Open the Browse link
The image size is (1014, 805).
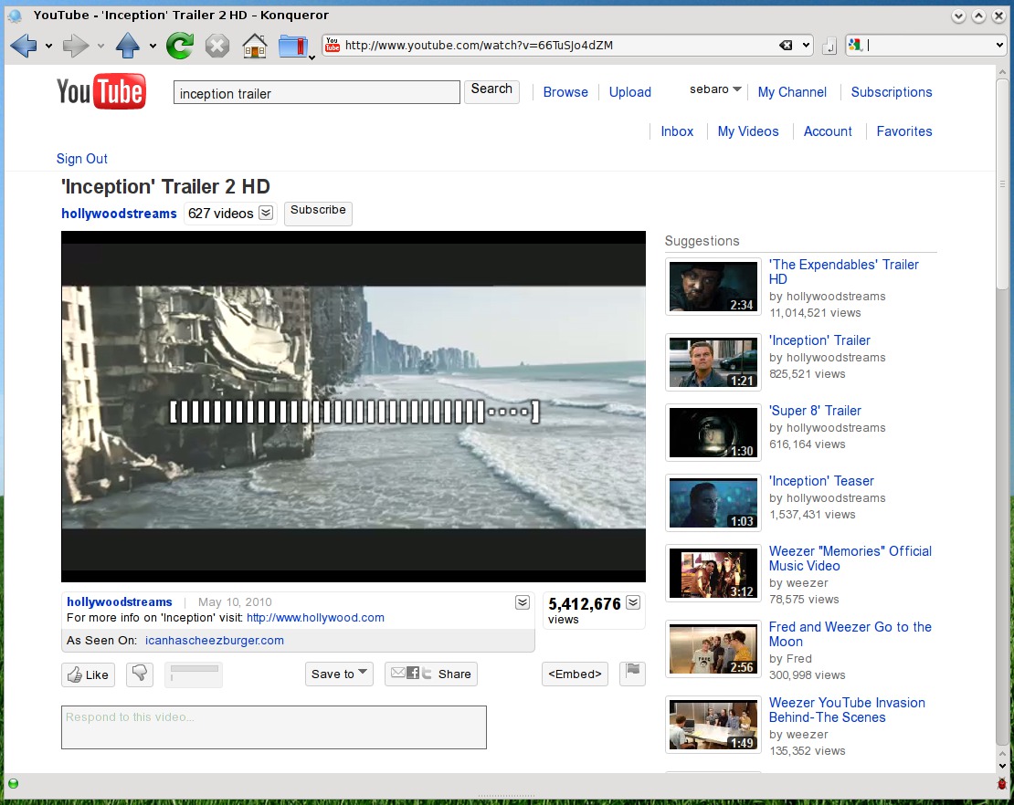(565, 92)
